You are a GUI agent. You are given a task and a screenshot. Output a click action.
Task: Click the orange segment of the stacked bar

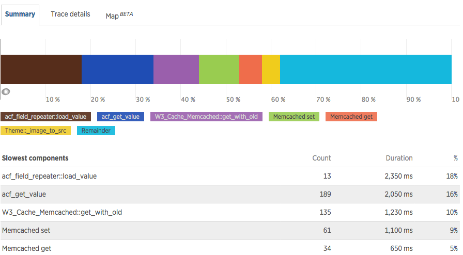[251, 69]
